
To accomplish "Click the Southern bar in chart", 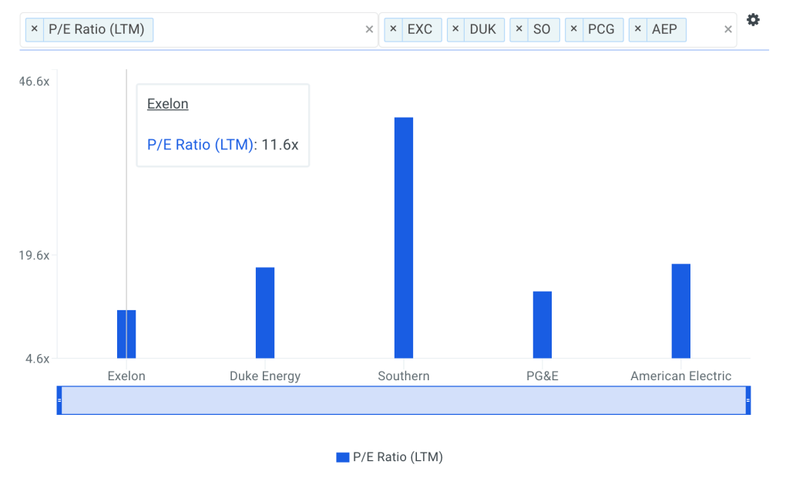I will tap(404, 238).
